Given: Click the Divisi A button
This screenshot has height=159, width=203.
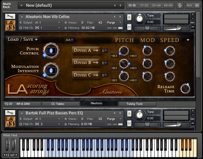Looking at the screenshot, I should click(x=86, y=50).
